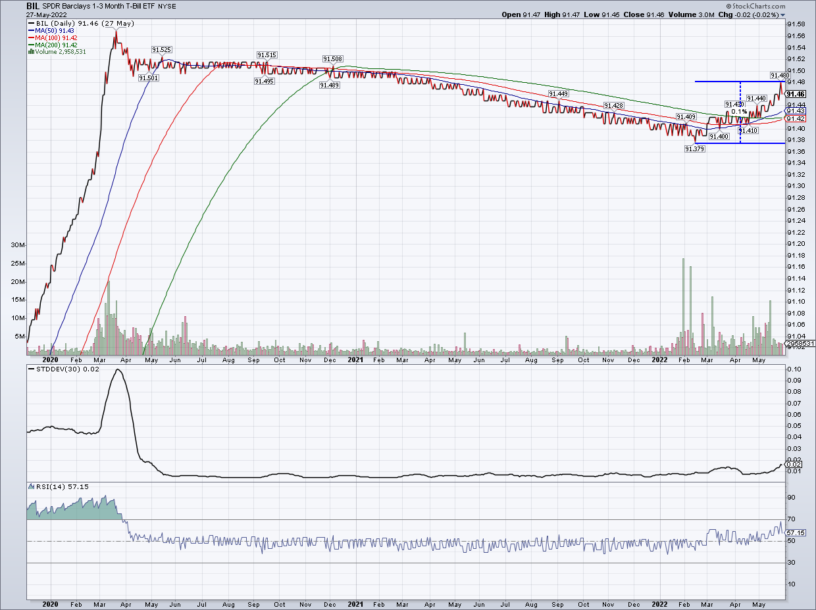Click the 91.525 price peak label
816x610 pixels.
pos(161,50)
